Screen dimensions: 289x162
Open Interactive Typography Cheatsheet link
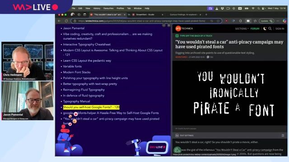(x=87, y=45)
